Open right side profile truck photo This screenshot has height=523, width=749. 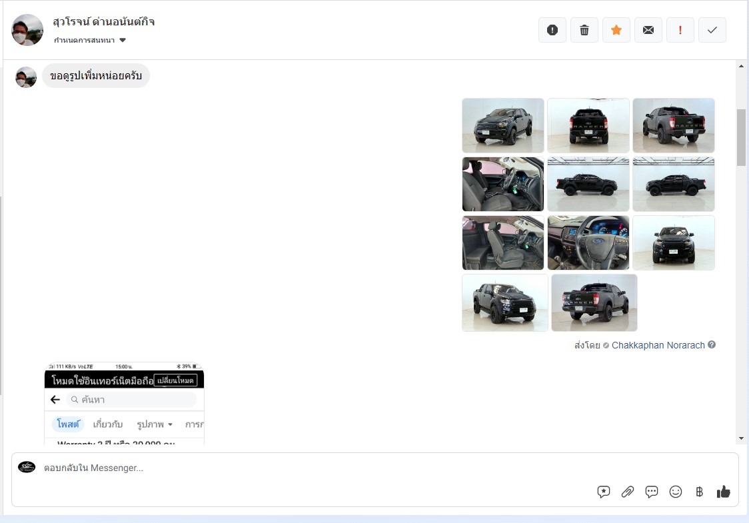[674, 185]
